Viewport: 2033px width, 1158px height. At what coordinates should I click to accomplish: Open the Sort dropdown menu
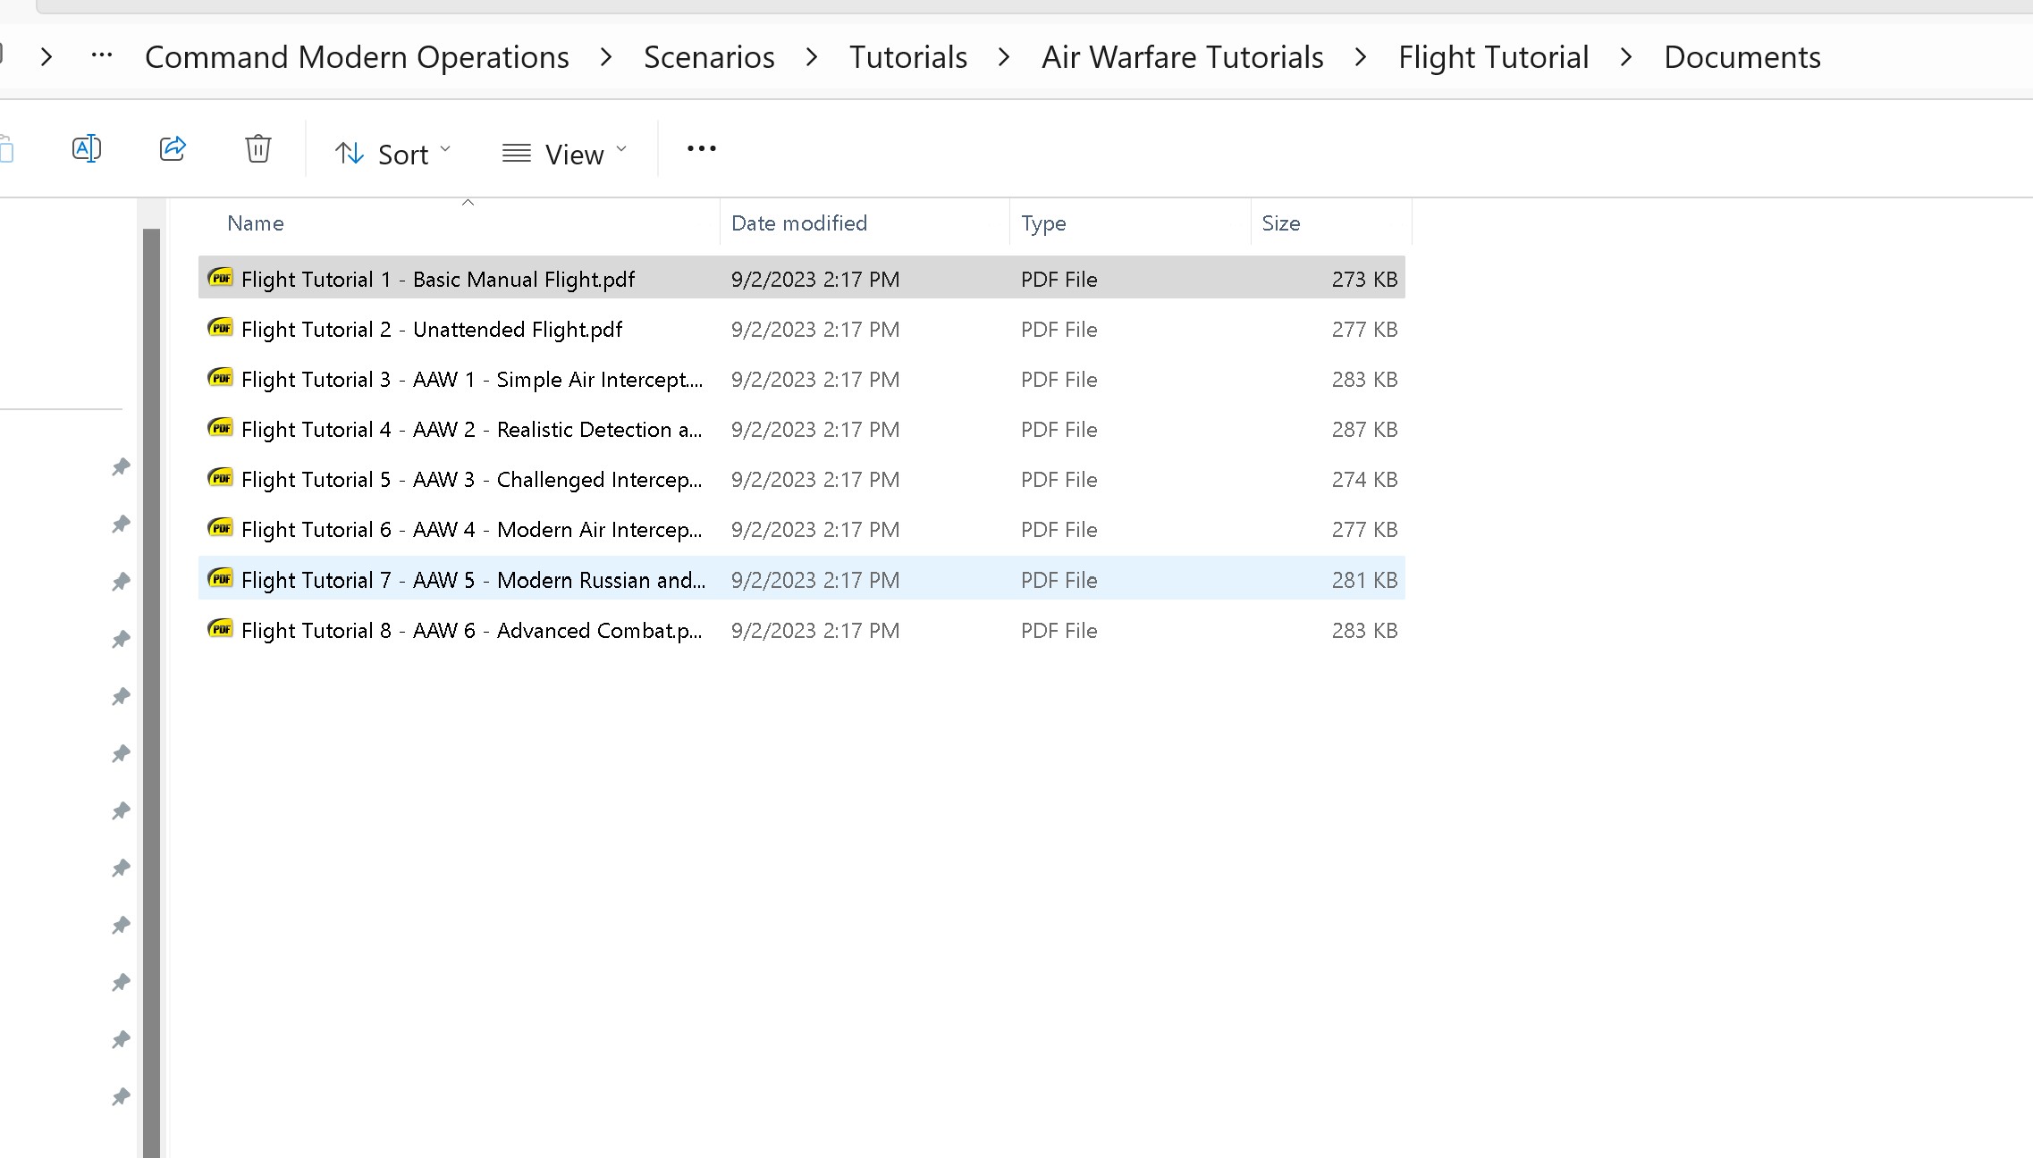click(392, 154)
